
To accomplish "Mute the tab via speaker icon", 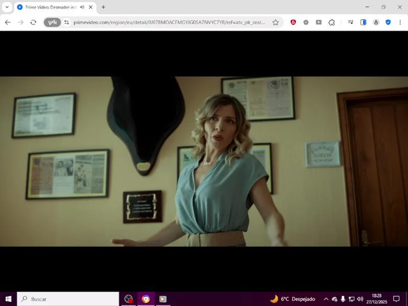I will tap(82, 7).
